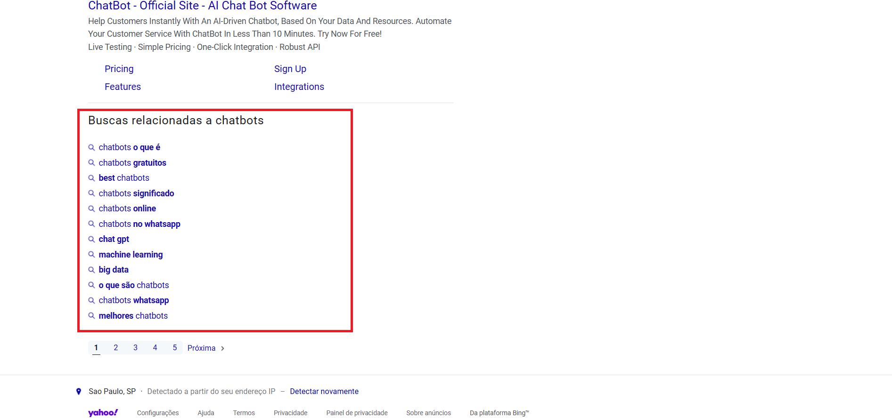Open 'Da plataforma Bing' footer link
Screen dimensions: 892x418
(x=499, y=413)
